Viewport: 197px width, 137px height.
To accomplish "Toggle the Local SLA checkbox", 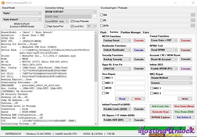I will point(72,26).
